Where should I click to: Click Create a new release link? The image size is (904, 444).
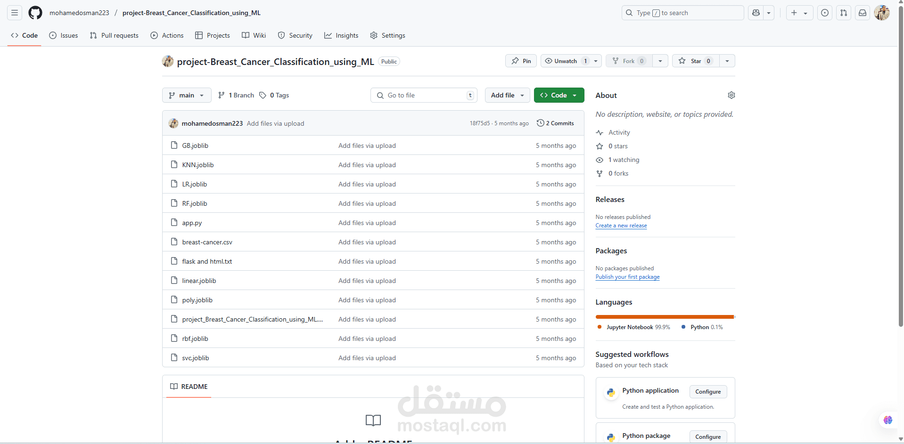pyautogui.click(x=621, y=226)
